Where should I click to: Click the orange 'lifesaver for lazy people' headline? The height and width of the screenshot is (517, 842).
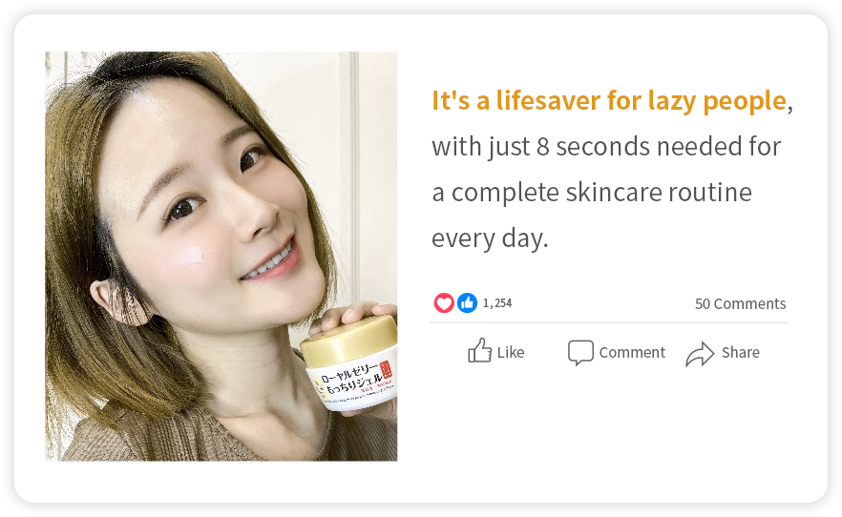point(609,101)
